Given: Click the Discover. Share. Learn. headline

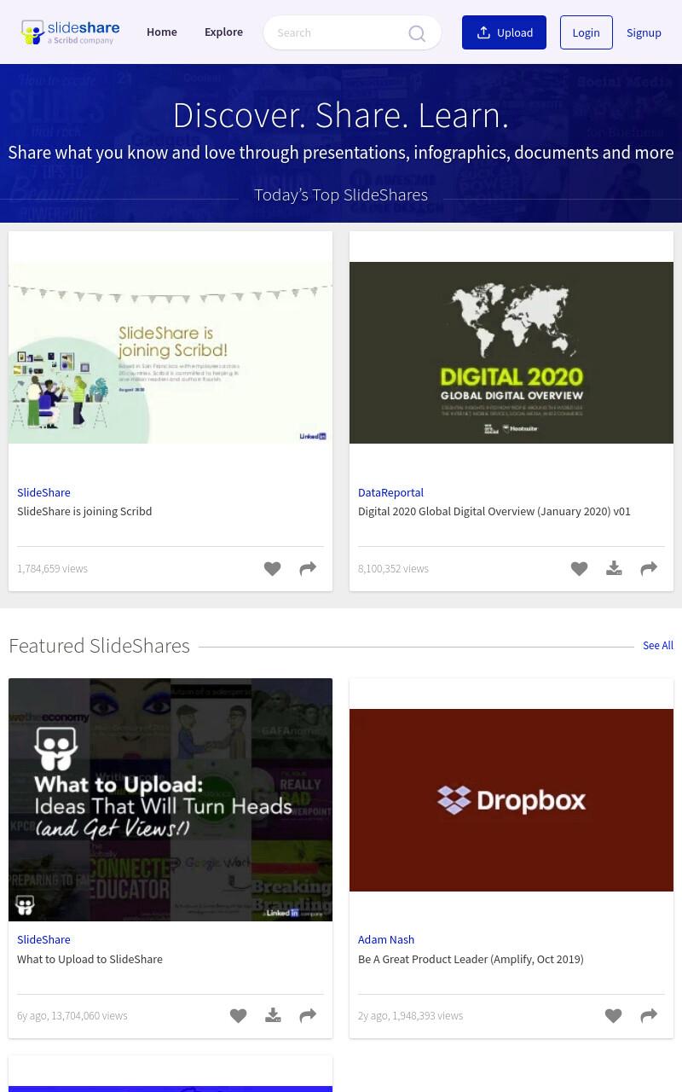Looking at the screenshot, I should pyautogui.click(x=341, y=115).
